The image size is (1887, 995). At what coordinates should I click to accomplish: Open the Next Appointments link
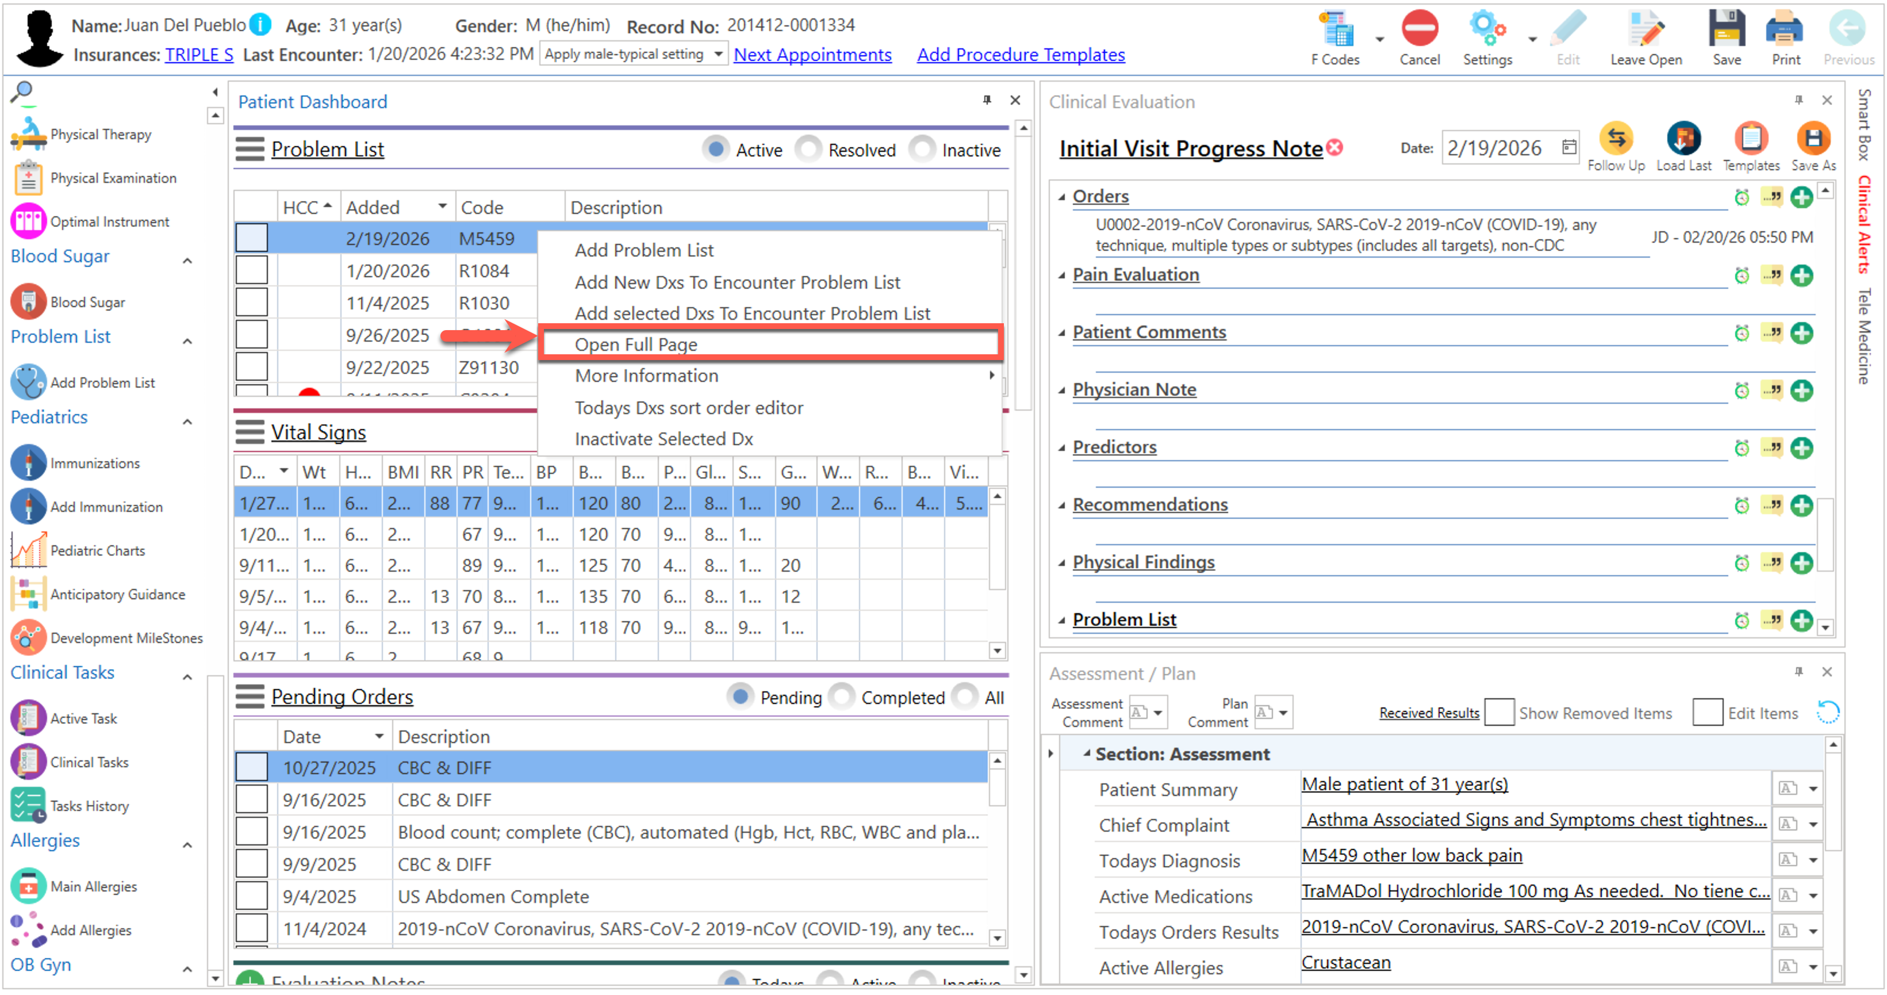coord(812,54)
